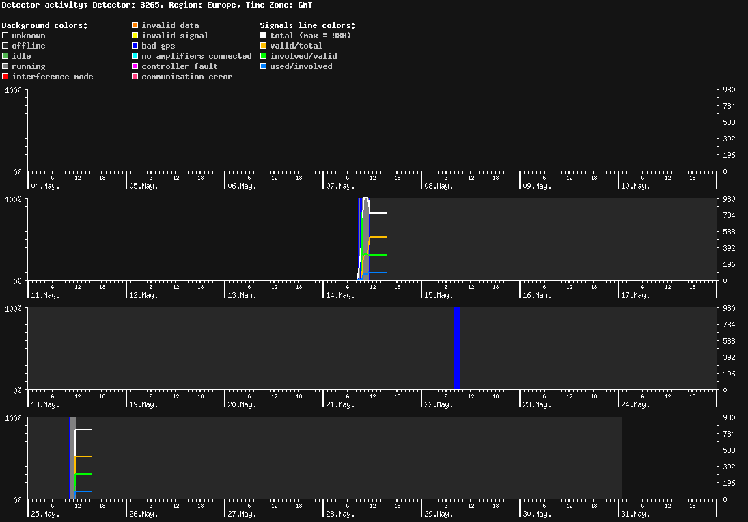Screen dimensions: 748x522
Task: Click the orange 'invalid data' swatch
Action: point(135,25)
